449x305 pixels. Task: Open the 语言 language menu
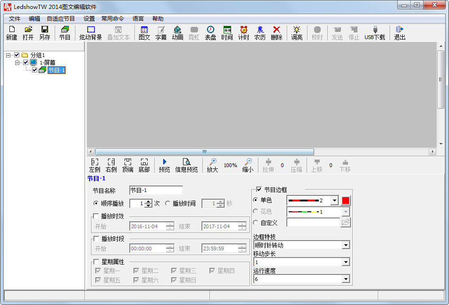(x=138, y=19)
